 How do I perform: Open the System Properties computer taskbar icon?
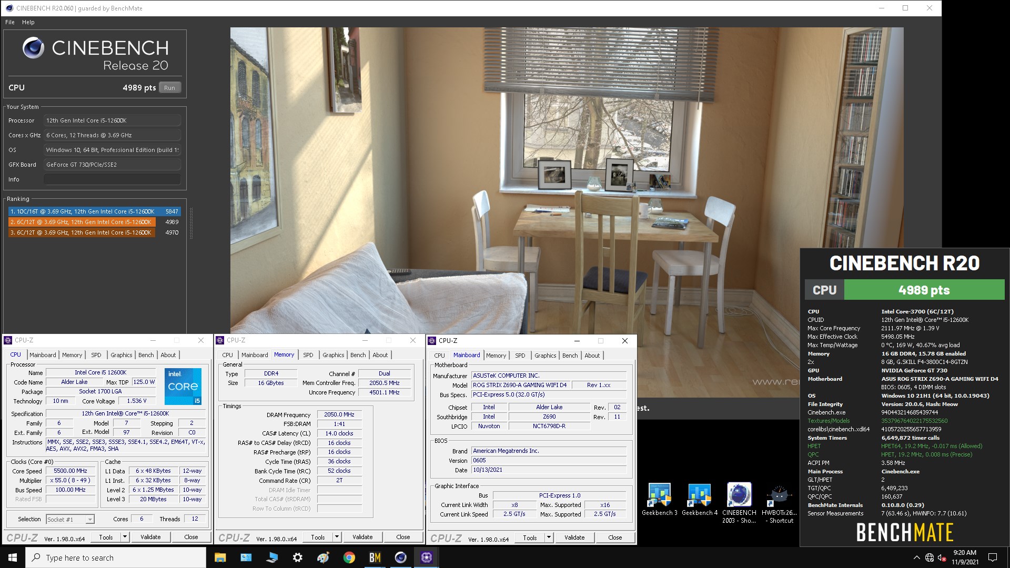(272, 557)
